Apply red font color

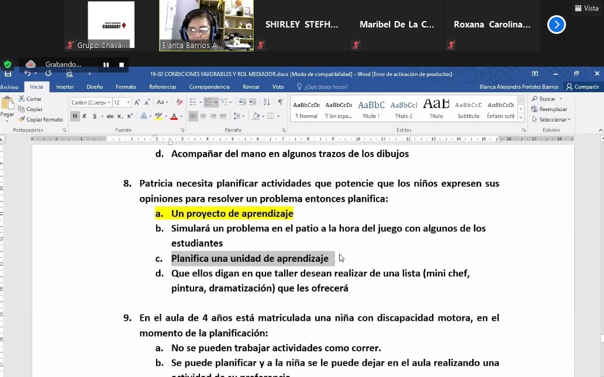tap(174, 116)
